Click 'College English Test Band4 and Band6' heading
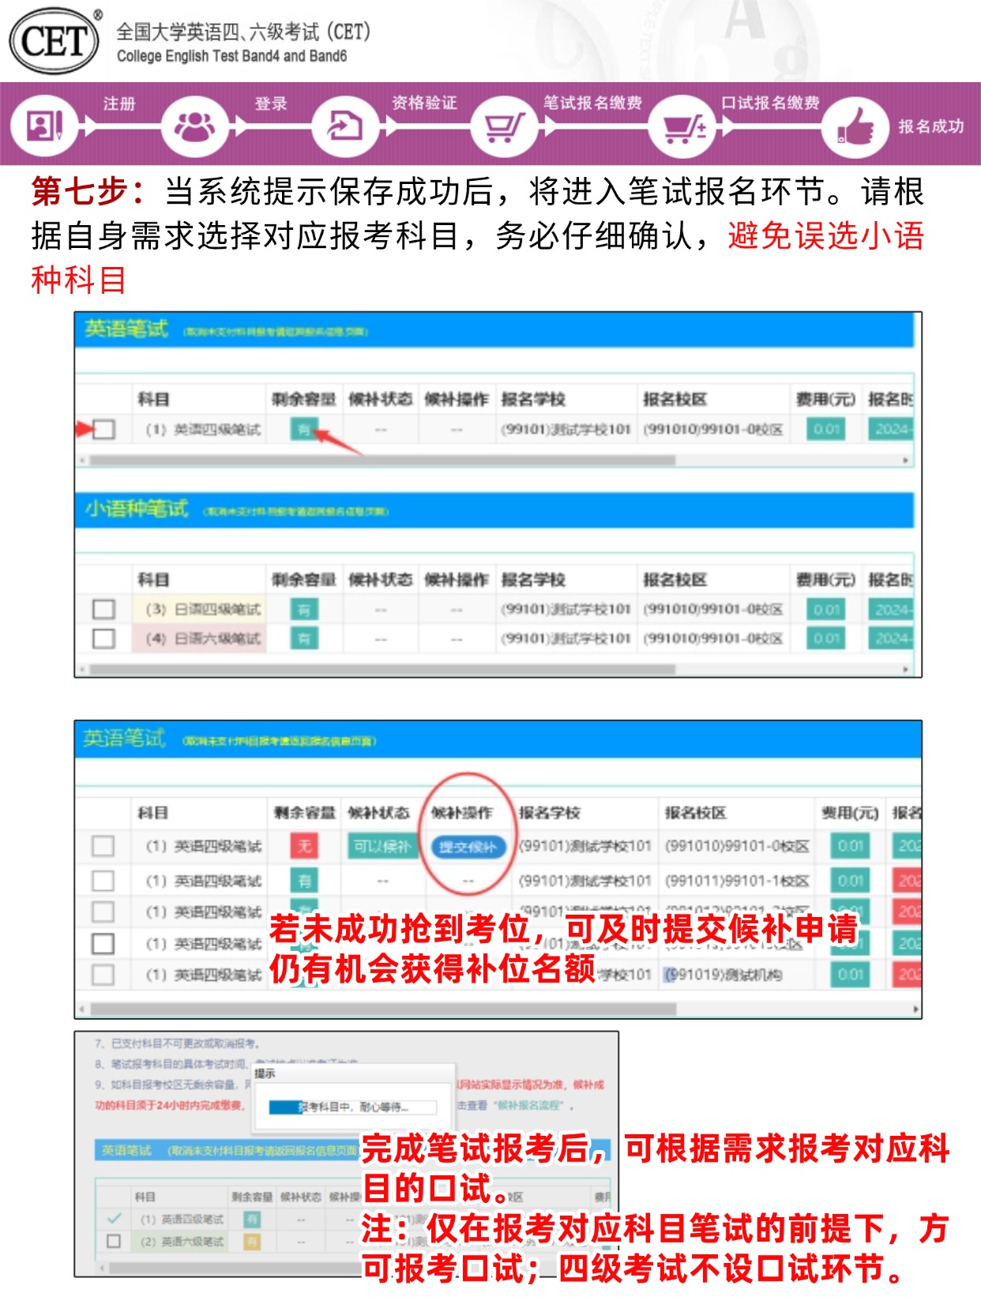The height and width of the screenshot is (1308, 981). [x=231, y=56]
